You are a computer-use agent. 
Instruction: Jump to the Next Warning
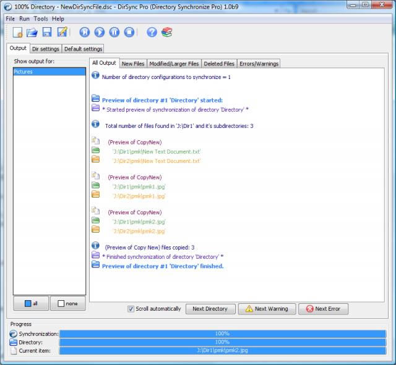click(x=267, y=309)
